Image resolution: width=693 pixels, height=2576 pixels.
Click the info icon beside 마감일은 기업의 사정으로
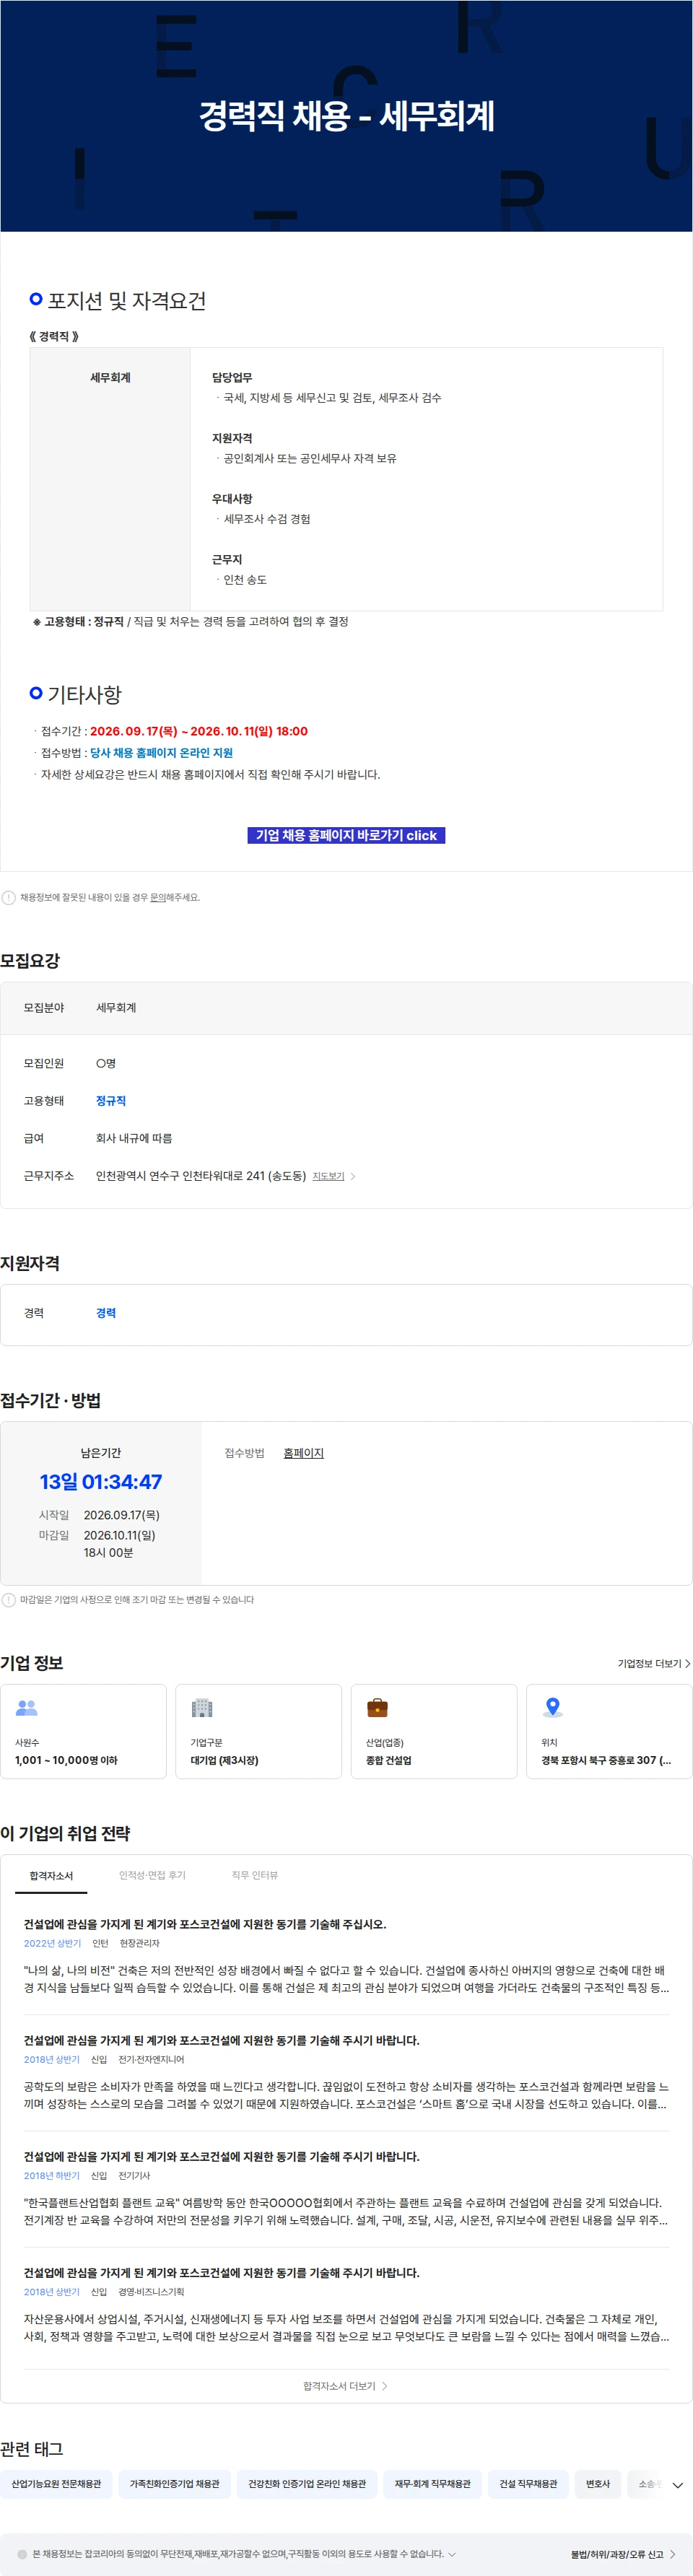(9, 1600)
